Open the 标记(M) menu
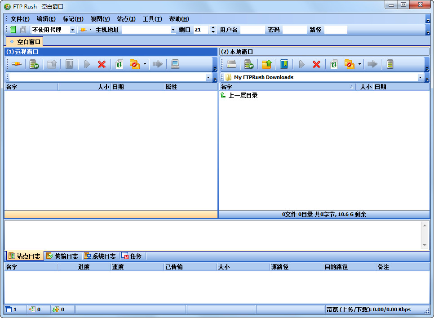Screen dimensions: 434x318 tap(73, 19)
